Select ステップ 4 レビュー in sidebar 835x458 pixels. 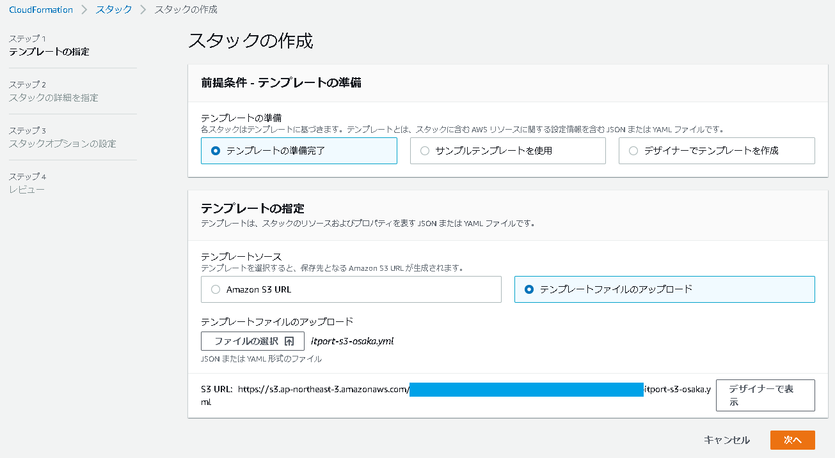pyautogui.click(x=28, y=183)
